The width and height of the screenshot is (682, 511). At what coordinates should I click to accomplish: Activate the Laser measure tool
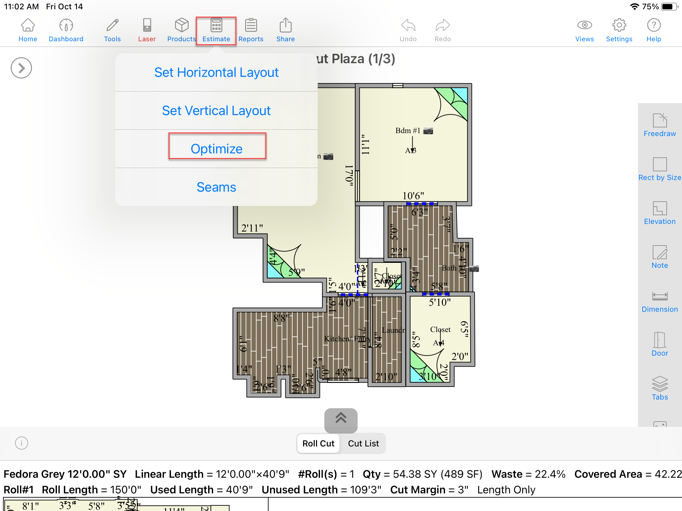click(147, 30)
